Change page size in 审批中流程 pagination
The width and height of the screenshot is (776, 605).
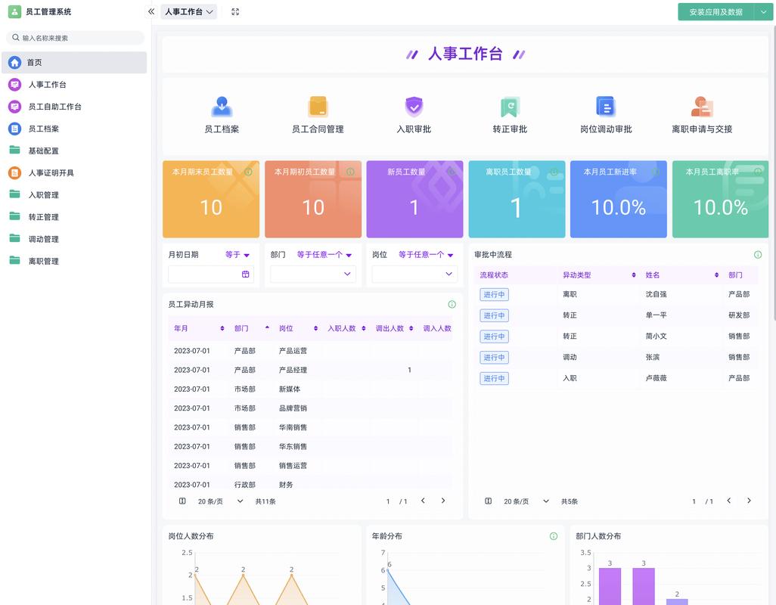[x=526, y=501]
